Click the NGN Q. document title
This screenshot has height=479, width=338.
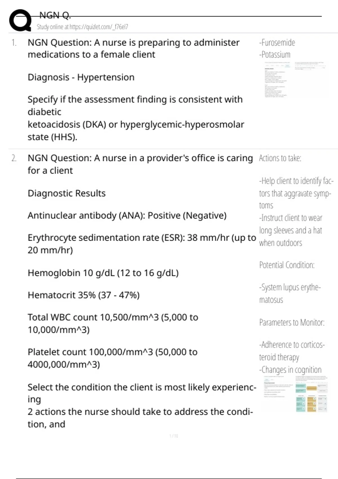(x=55, y=15)
